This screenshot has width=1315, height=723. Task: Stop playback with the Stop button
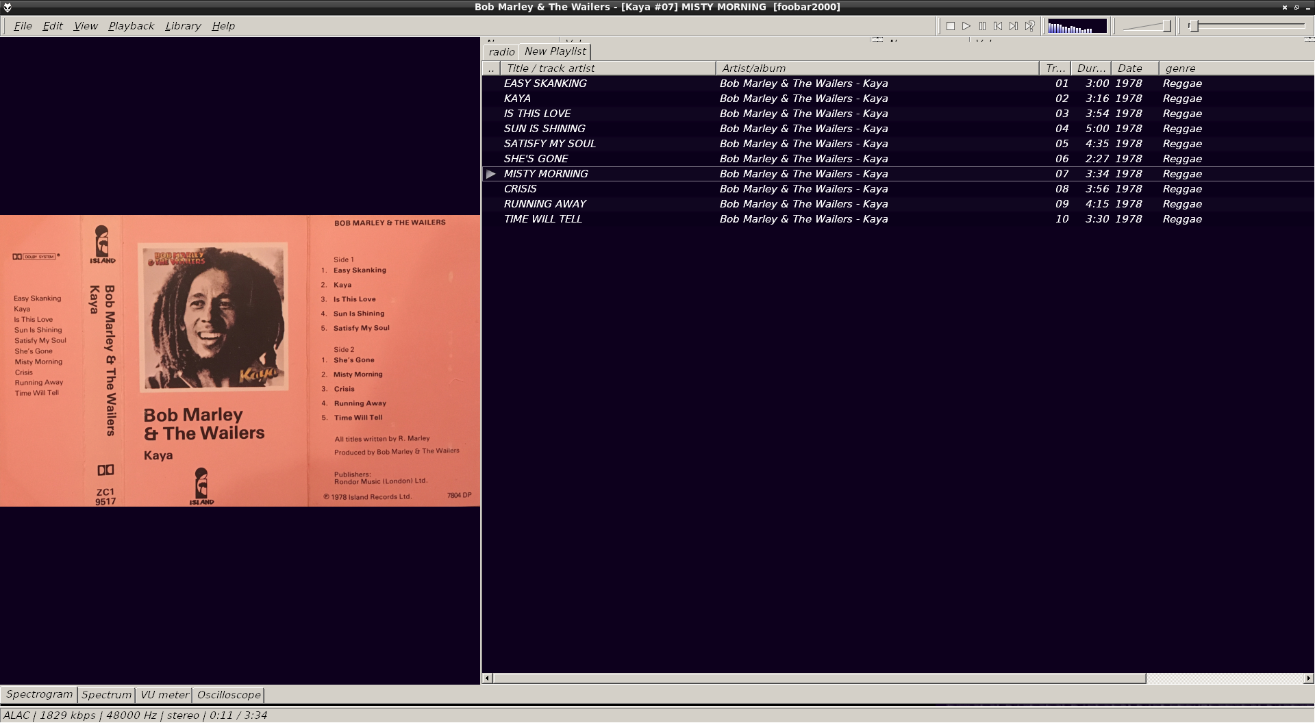click(951, 26)
